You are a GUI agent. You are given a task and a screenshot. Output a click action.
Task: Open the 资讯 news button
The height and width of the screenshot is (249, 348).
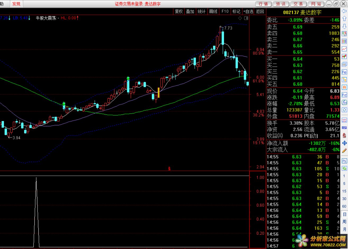coord(281,4)
